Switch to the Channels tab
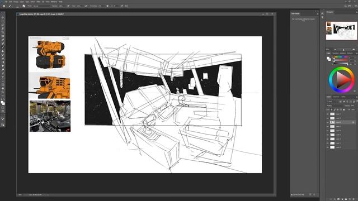The height and width of the screenshot is (201, 358). tap(336, 97)
